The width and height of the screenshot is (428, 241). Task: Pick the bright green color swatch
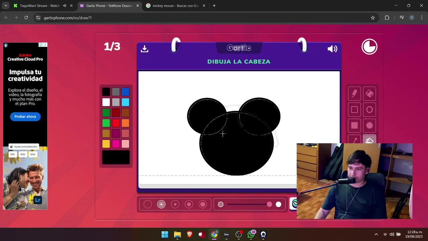106,123
